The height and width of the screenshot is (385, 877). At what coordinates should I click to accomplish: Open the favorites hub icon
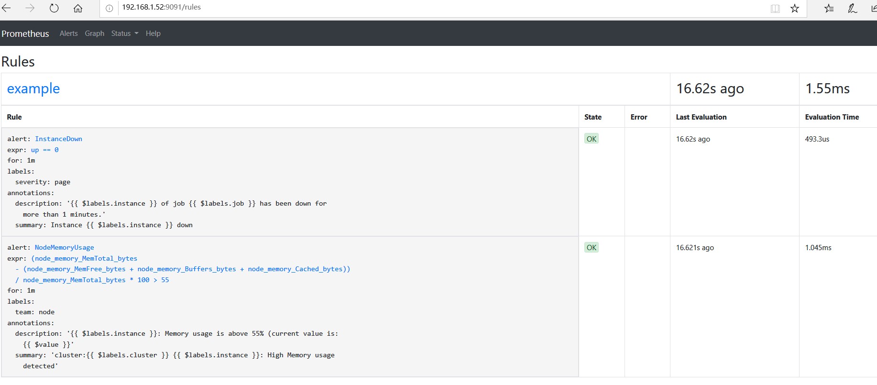(829, 9)
